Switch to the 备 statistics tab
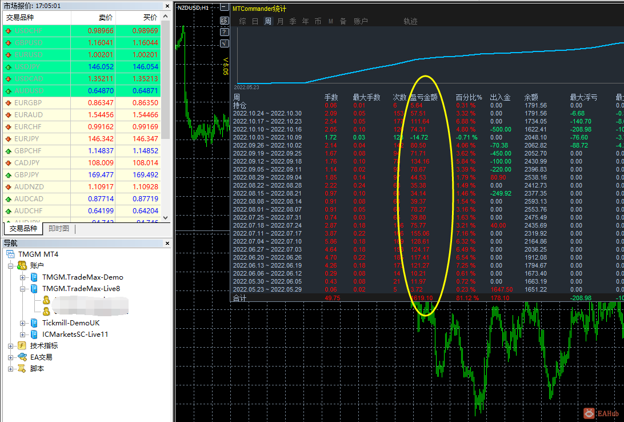Viewport: 624px width, 422px height. point(343,21)
